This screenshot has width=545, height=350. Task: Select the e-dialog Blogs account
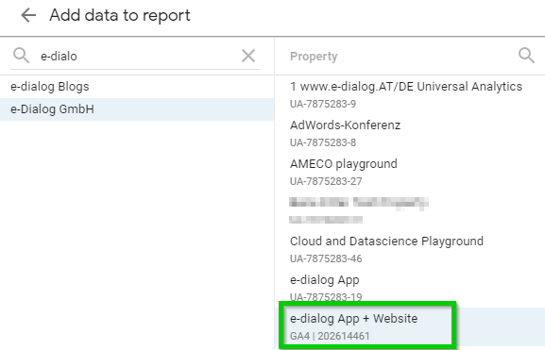137,87
